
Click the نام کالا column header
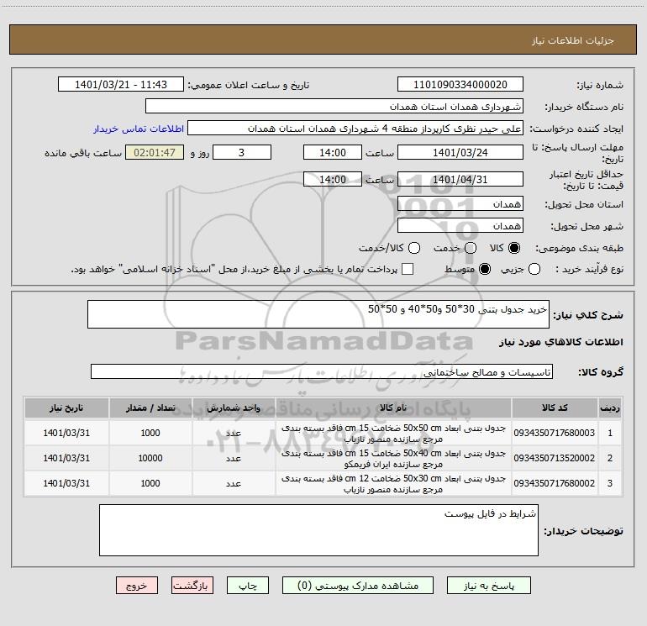[x=393, y=408]
